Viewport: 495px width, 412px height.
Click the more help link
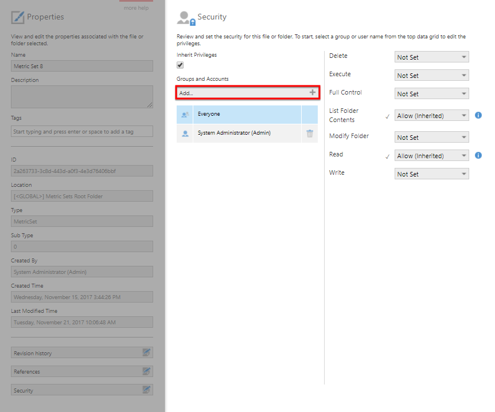(x=136, y=8)
